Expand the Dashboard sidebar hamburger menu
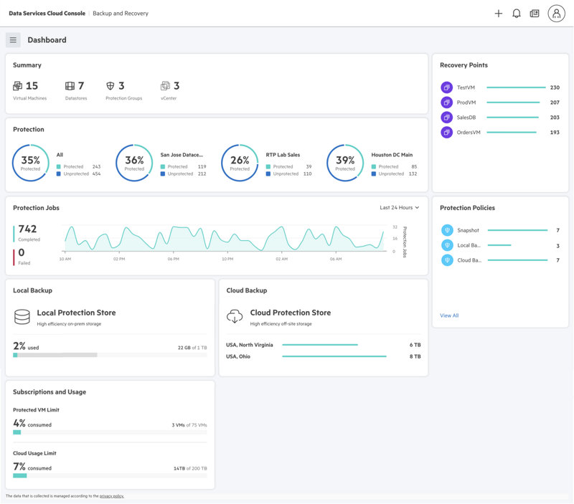The image size is (574, 504). [x=12, y=39]
